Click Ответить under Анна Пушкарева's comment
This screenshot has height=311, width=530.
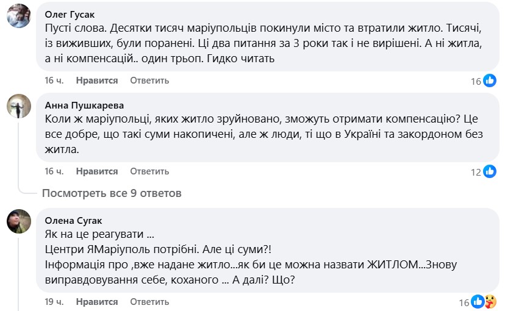pos(149,171)
